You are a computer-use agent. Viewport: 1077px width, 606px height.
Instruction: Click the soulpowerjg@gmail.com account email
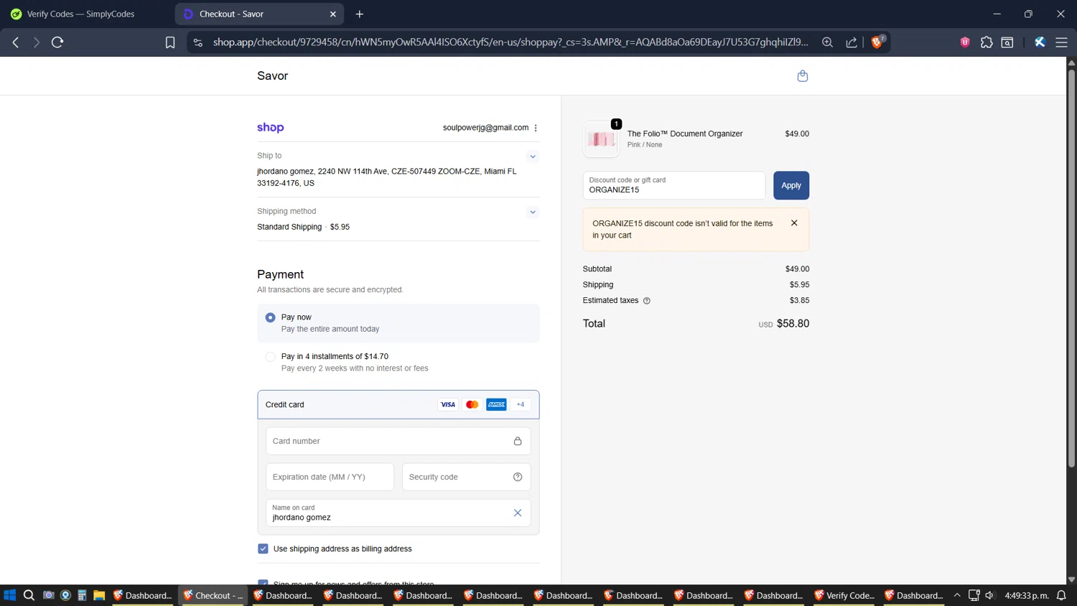tap(485, 128)
